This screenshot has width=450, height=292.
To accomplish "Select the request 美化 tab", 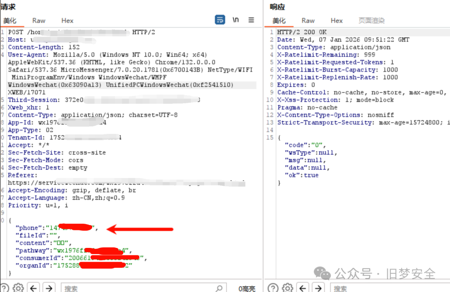I will [x=10, y=21].
